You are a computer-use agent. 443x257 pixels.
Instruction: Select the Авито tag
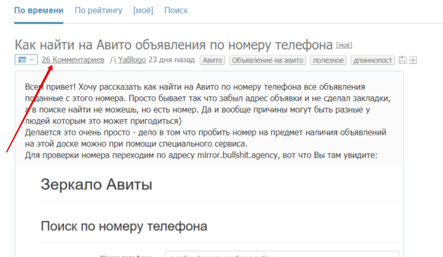point(212,60)
